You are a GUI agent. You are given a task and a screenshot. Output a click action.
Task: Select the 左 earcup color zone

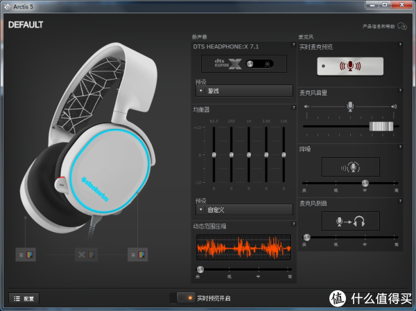click(x=138, y=255)
